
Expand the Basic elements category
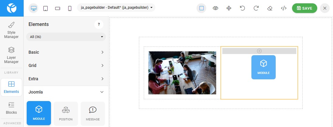[66, 52]
